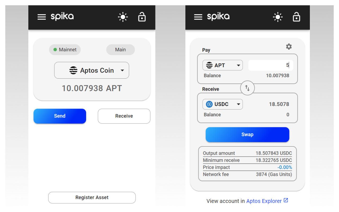Toggle light theme in left wallet panel
The image size is (339, 212).
point(123,17)
